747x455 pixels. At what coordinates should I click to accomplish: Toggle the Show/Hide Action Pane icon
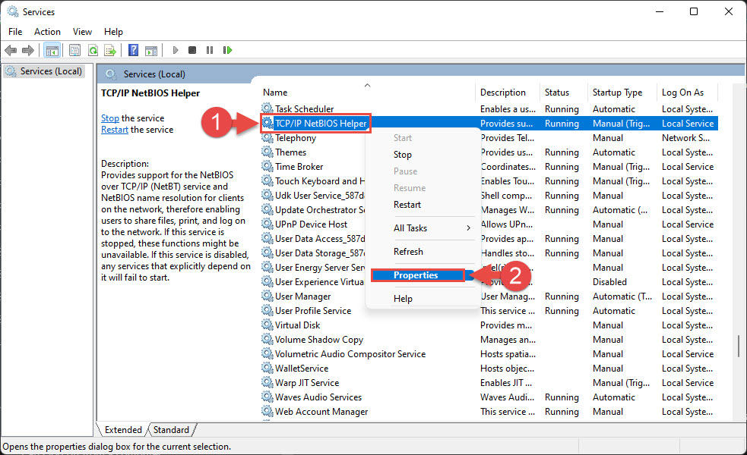[x=150, y=50]
